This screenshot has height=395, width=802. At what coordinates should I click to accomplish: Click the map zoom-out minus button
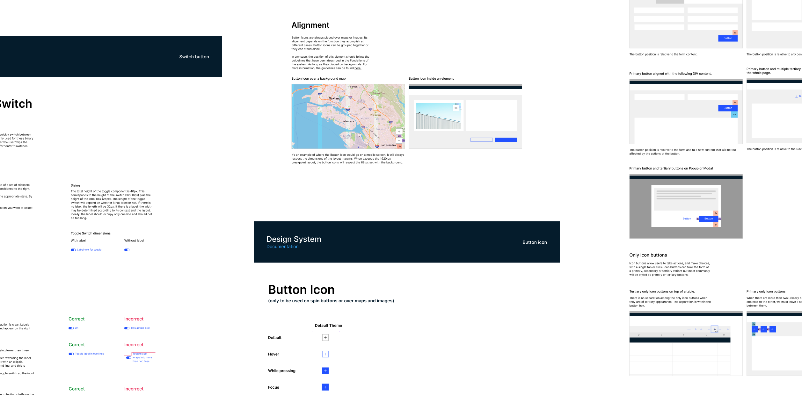pos(399,140)
